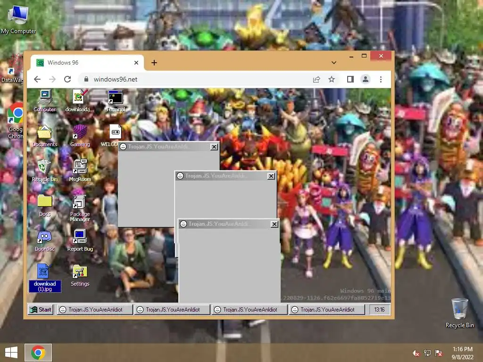This screenshot has width=483, height=362.
Task: Open Action Center flag icon
Action: (438, 353)
